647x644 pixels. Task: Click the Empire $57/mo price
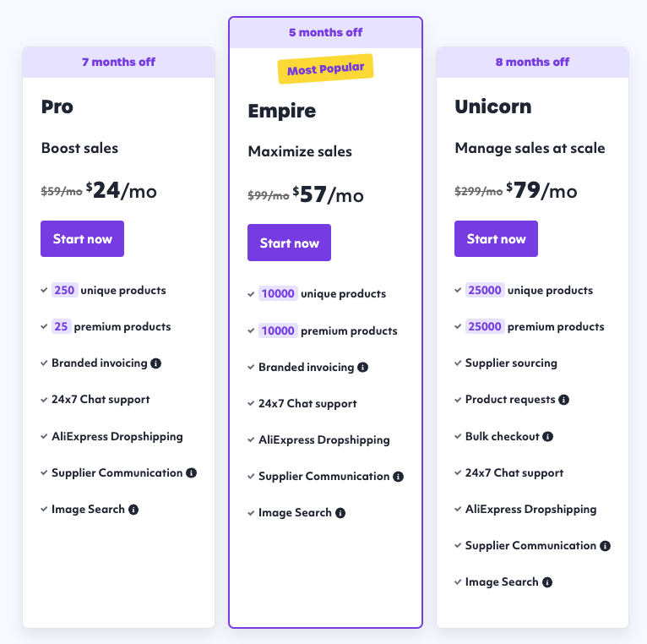tap(328, 195)
